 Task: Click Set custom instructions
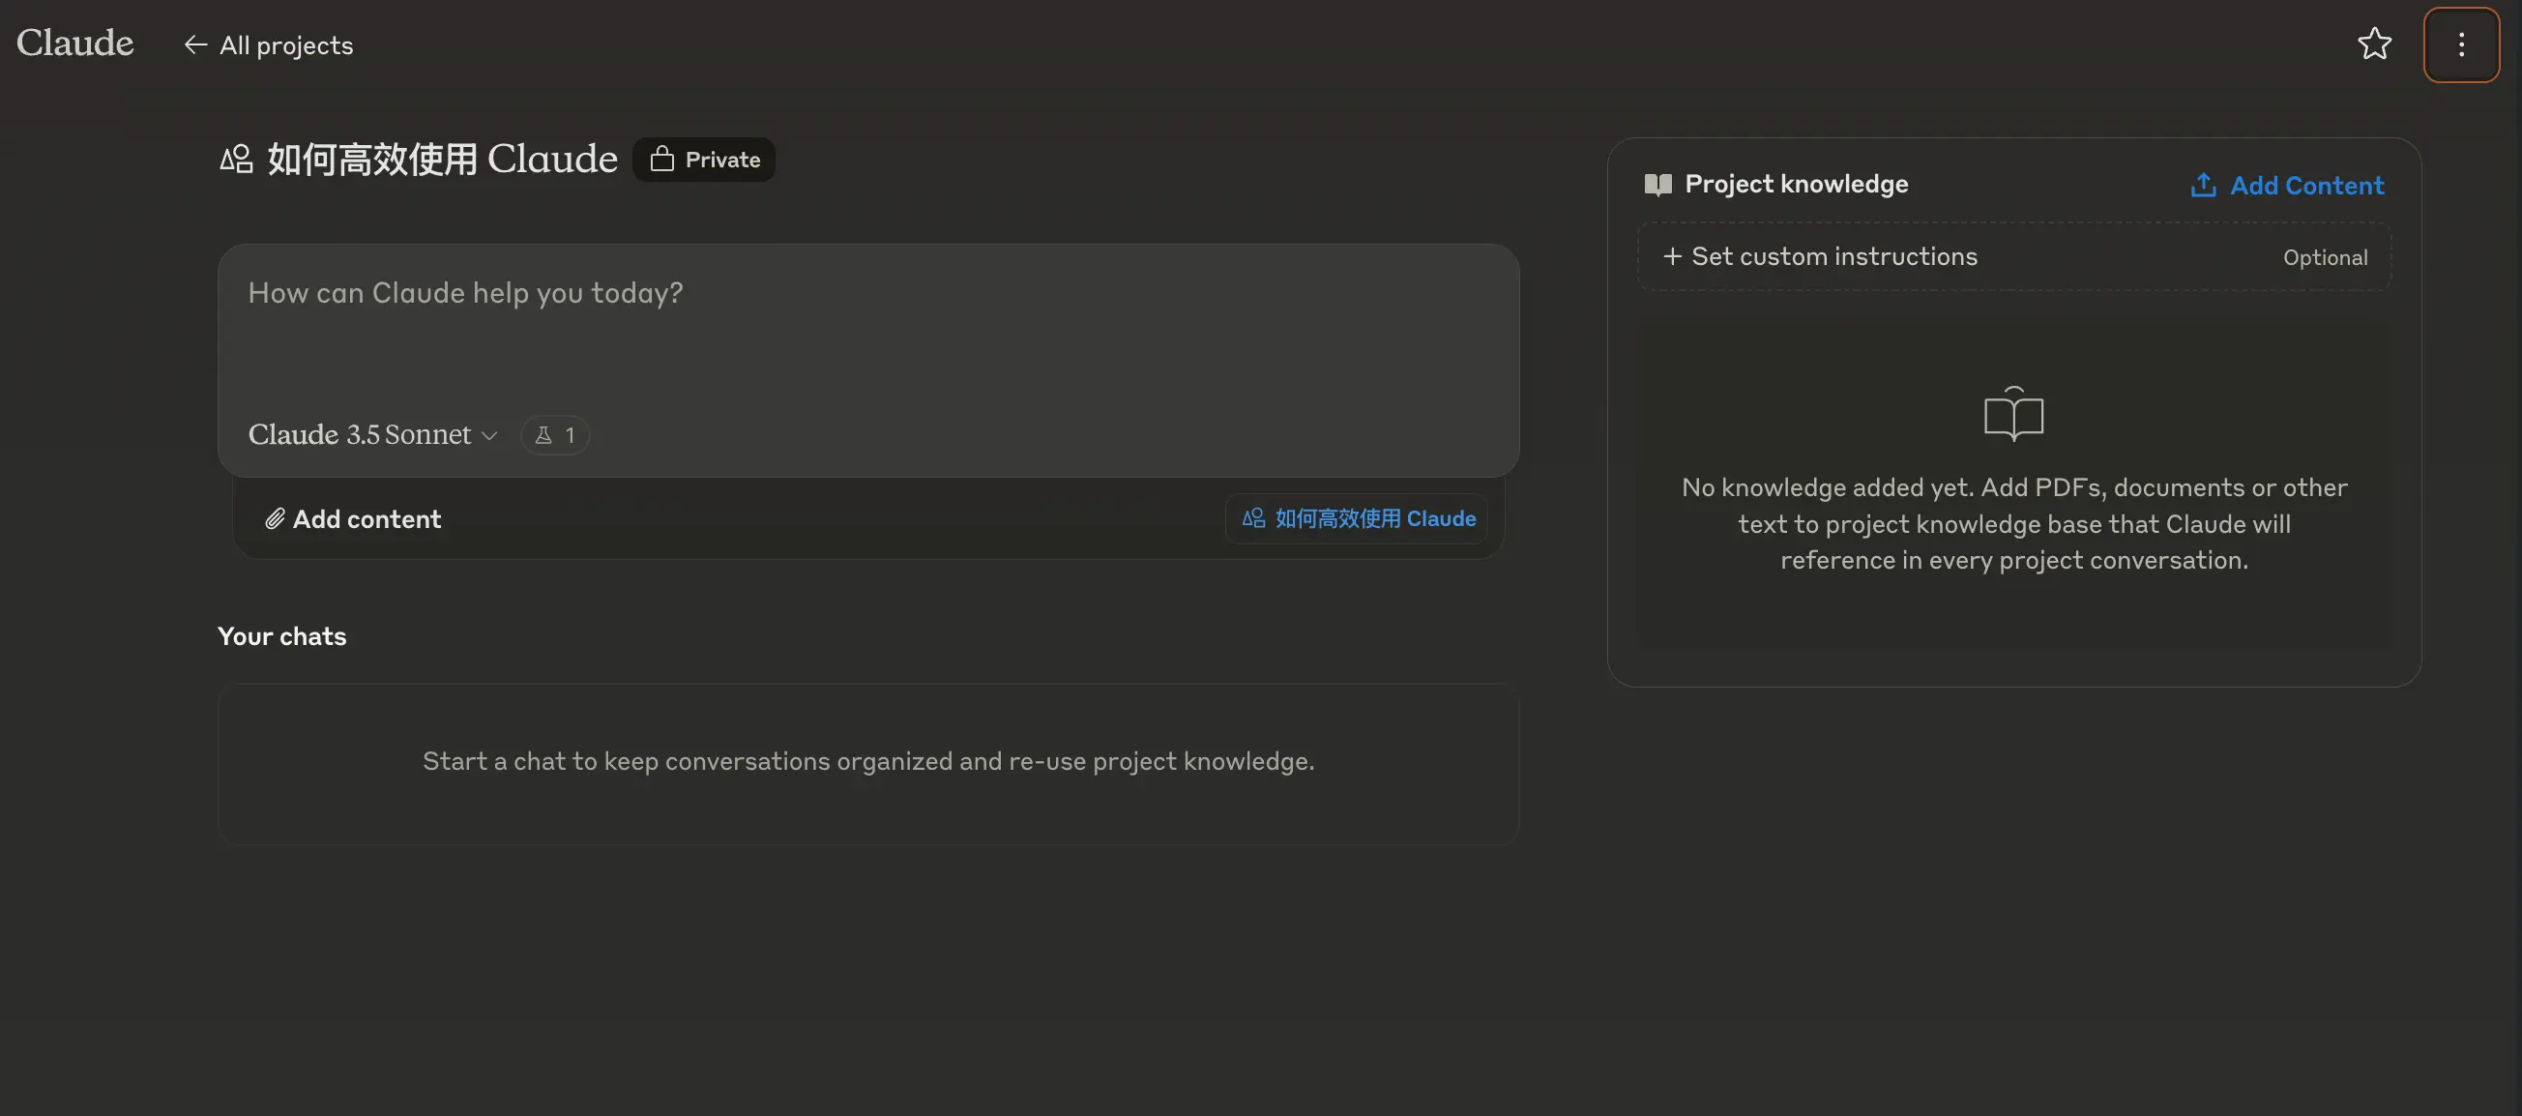coord(2014,256)
